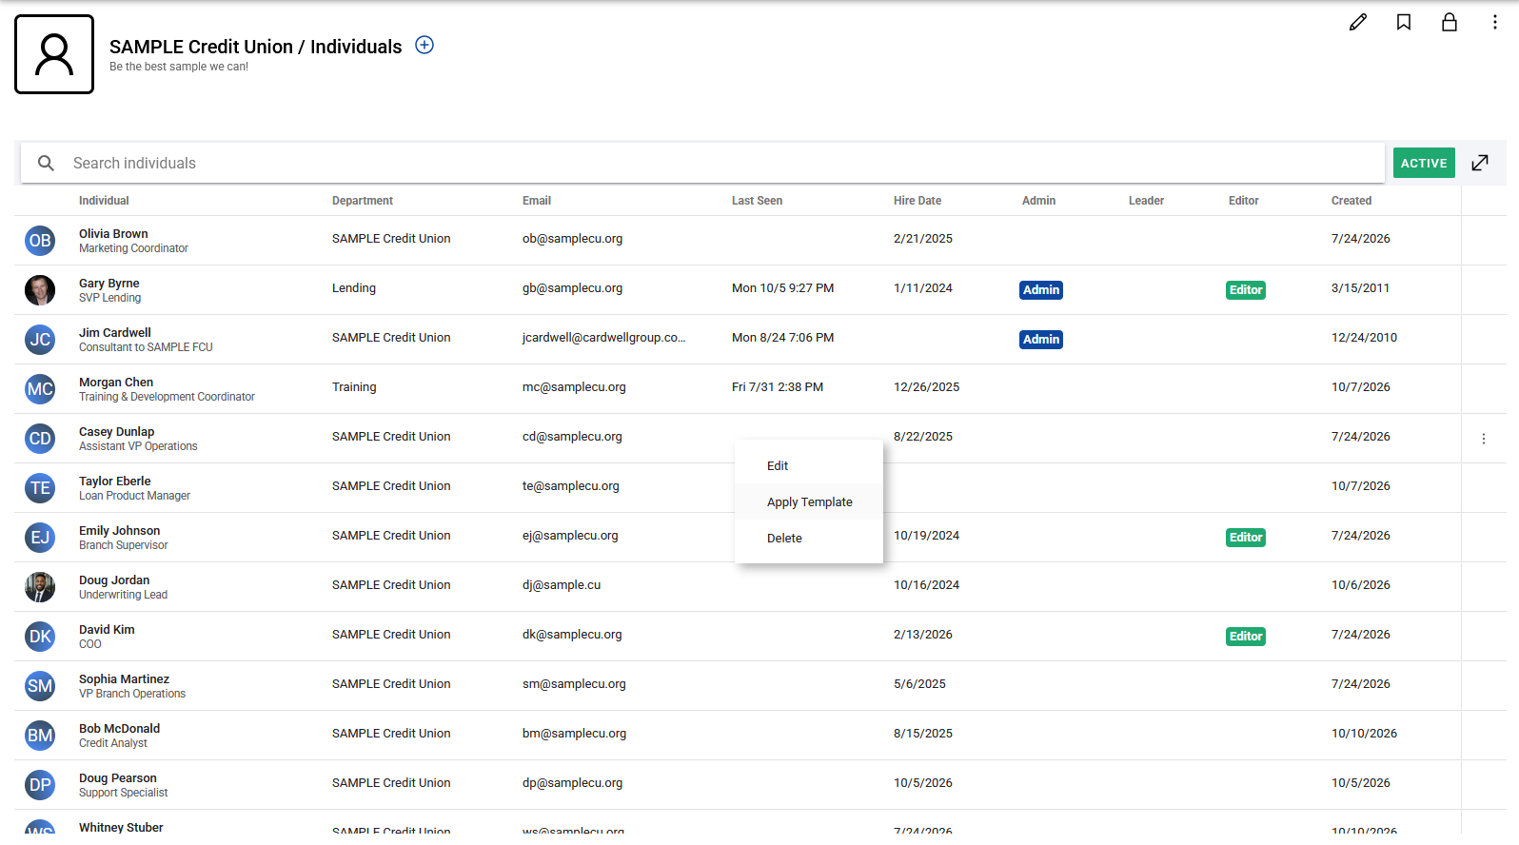Click Jim Cardwell's JC avatar
This screenshot has height=845, width=1519.
(40, 340)
